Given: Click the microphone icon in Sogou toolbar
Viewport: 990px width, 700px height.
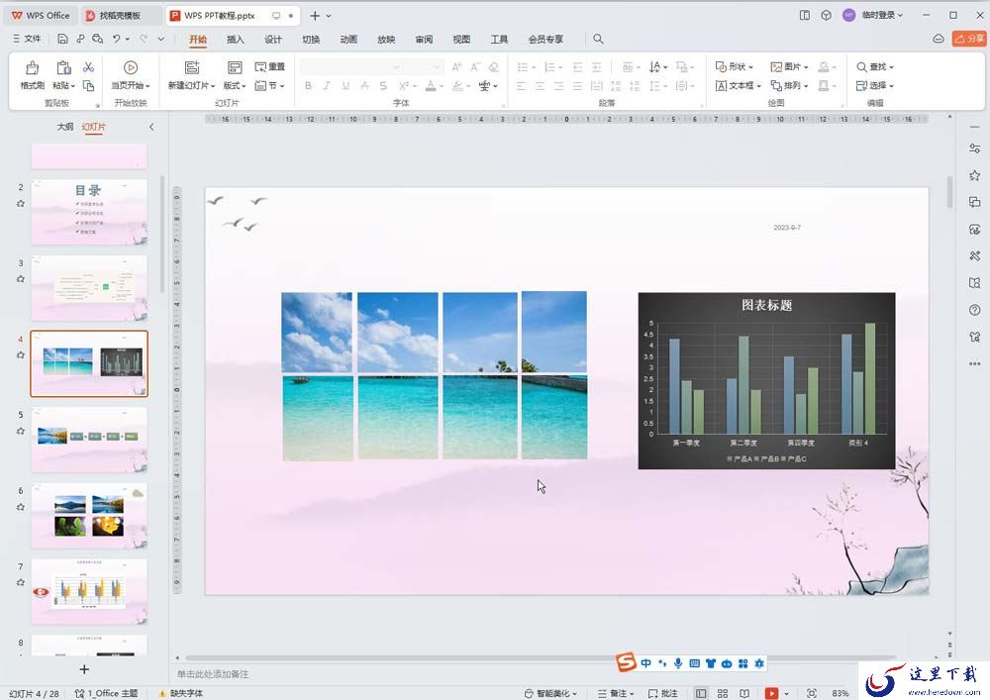Looking at the screenshot, I should 678,663.
